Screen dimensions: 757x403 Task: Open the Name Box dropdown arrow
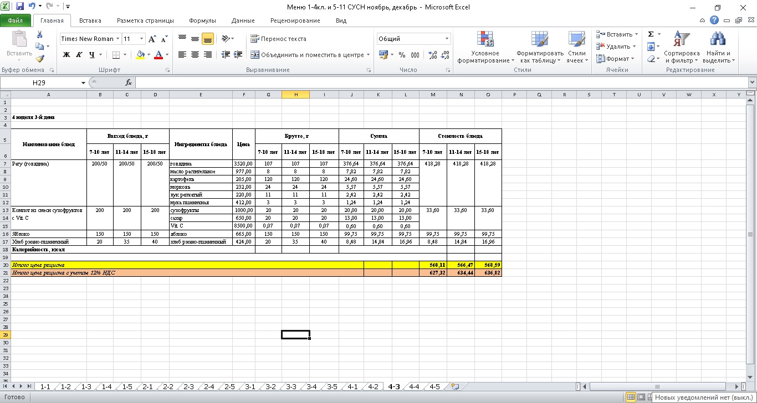(84, 82)
